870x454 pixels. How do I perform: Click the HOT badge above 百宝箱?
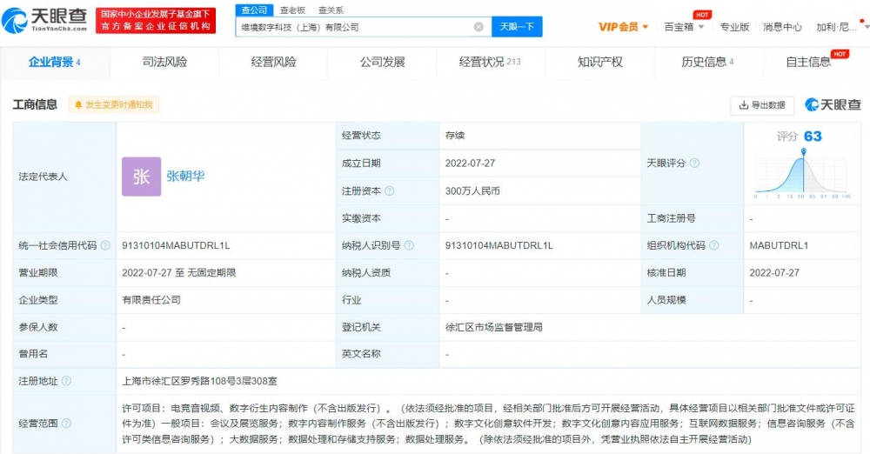(x=702, y=15)
